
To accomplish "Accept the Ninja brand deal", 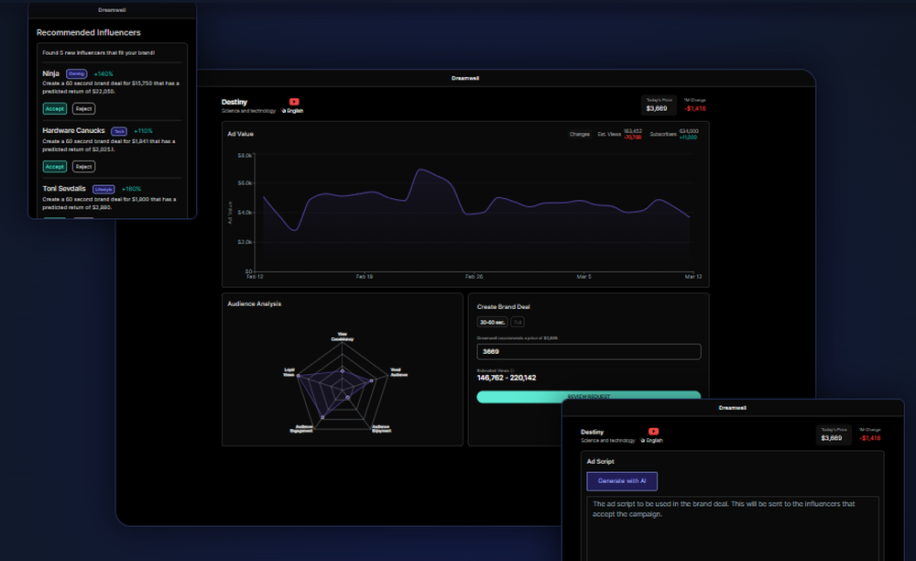I will coord(54,109).
